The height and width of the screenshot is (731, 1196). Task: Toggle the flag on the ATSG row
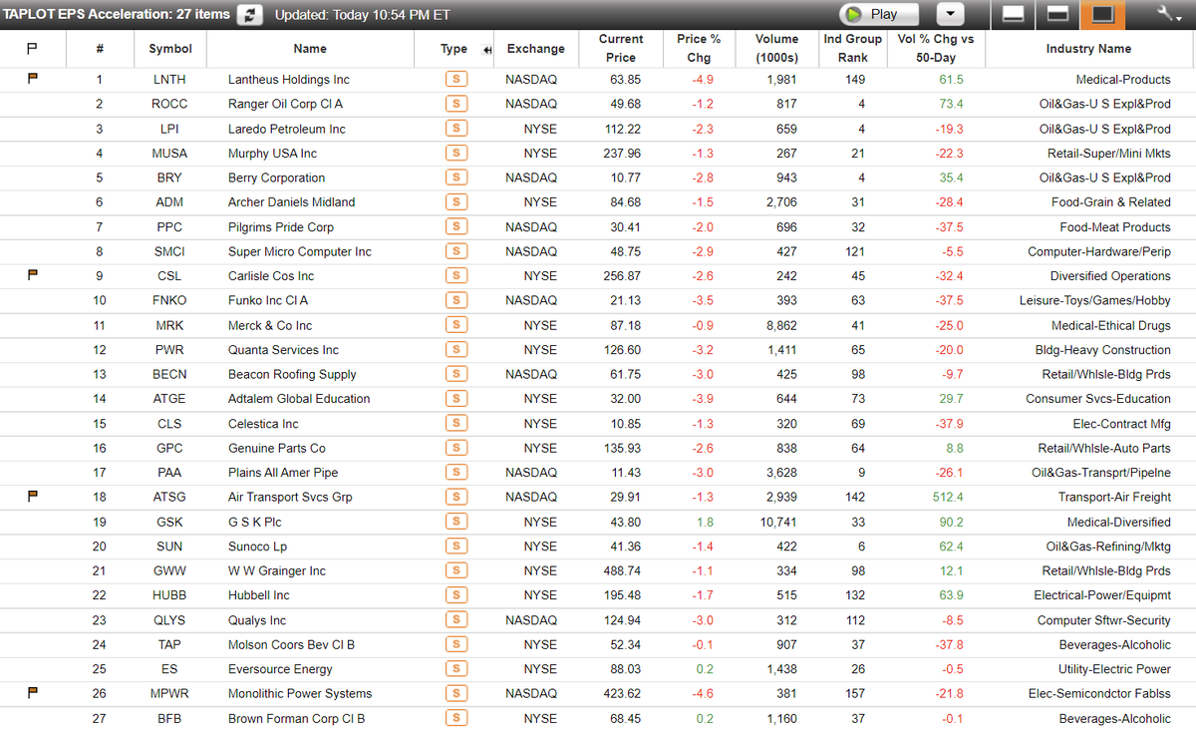point(32,496)
